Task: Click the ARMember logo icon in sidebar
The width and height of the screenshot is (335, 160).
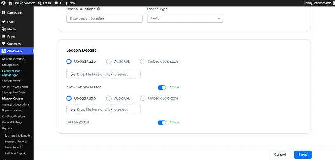Action: pyautogui.click(x=3, y=51)
